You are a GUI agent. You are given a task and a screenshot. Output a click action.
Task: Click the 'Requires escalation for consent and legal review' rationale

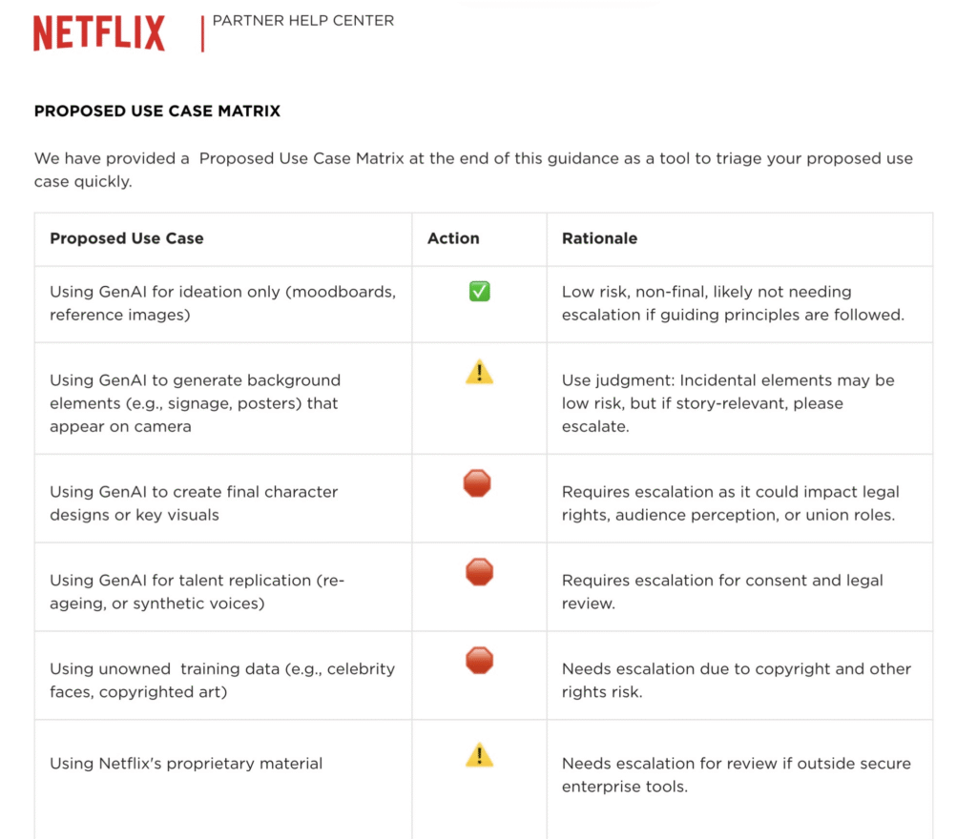tap(722, 591)
